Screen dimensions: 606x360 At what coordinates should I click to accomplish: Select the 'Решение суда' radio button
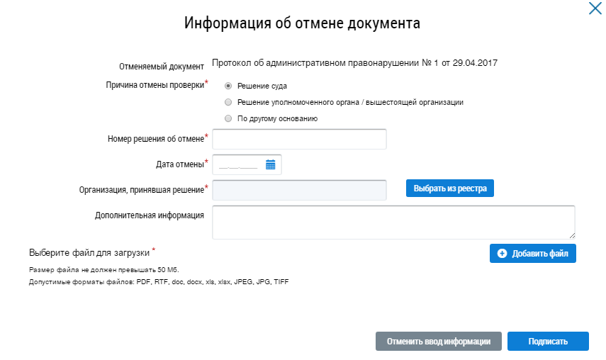(228, 86)
